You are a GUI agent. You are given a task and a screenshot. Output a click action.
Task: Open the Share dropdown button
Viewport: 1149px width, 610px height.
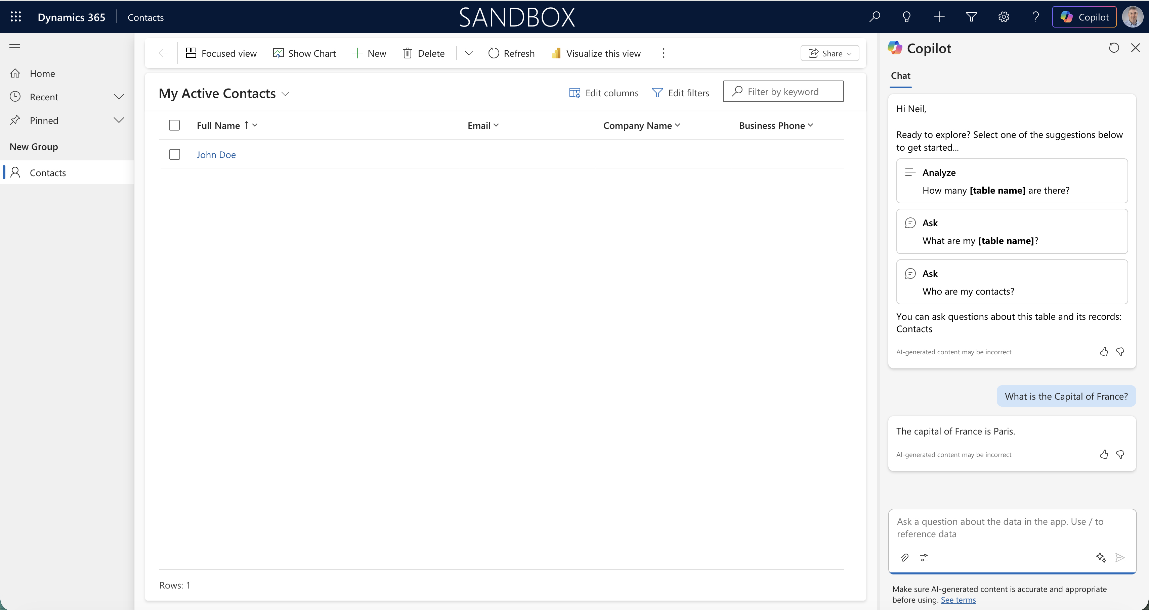pos(829,53)
